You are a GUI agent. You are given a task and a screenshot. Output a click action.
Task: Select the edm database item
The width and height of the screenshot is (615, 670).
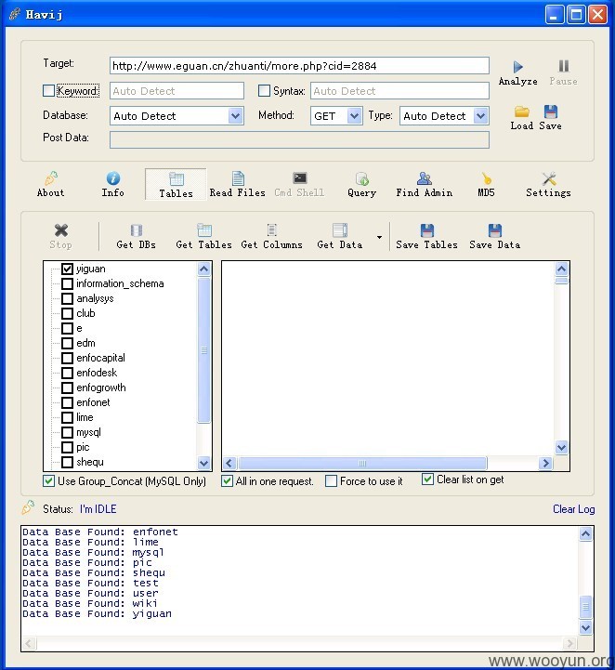pyautogui.click(x=85, y=343)
